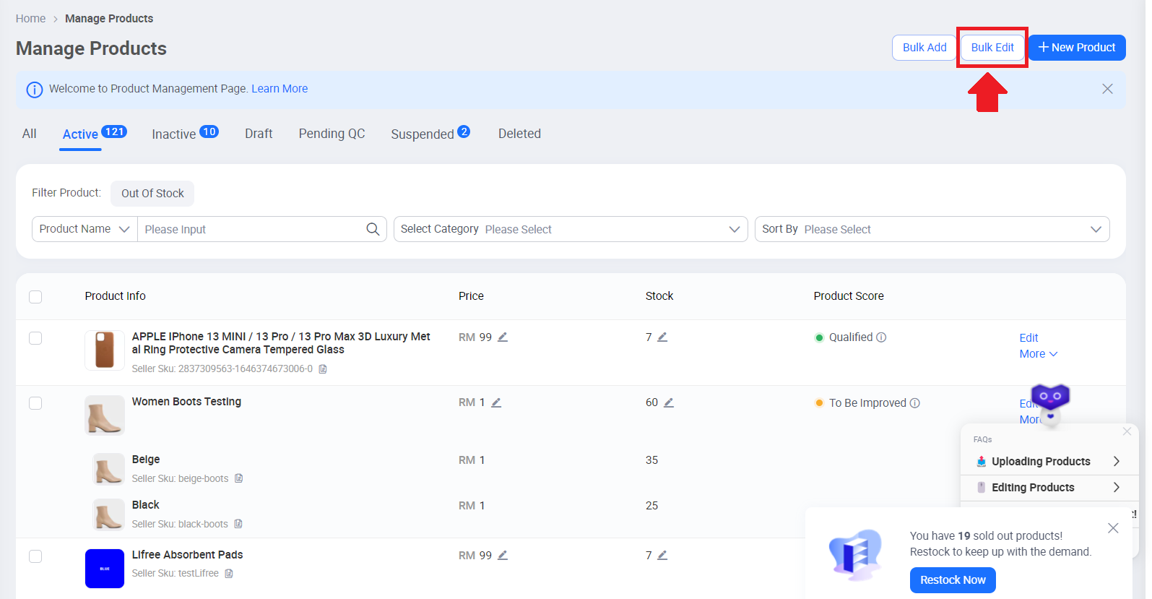1152x599 pixels.
Task: Edit price pencil for Apple iPhone case
Action: coord(503,337)
